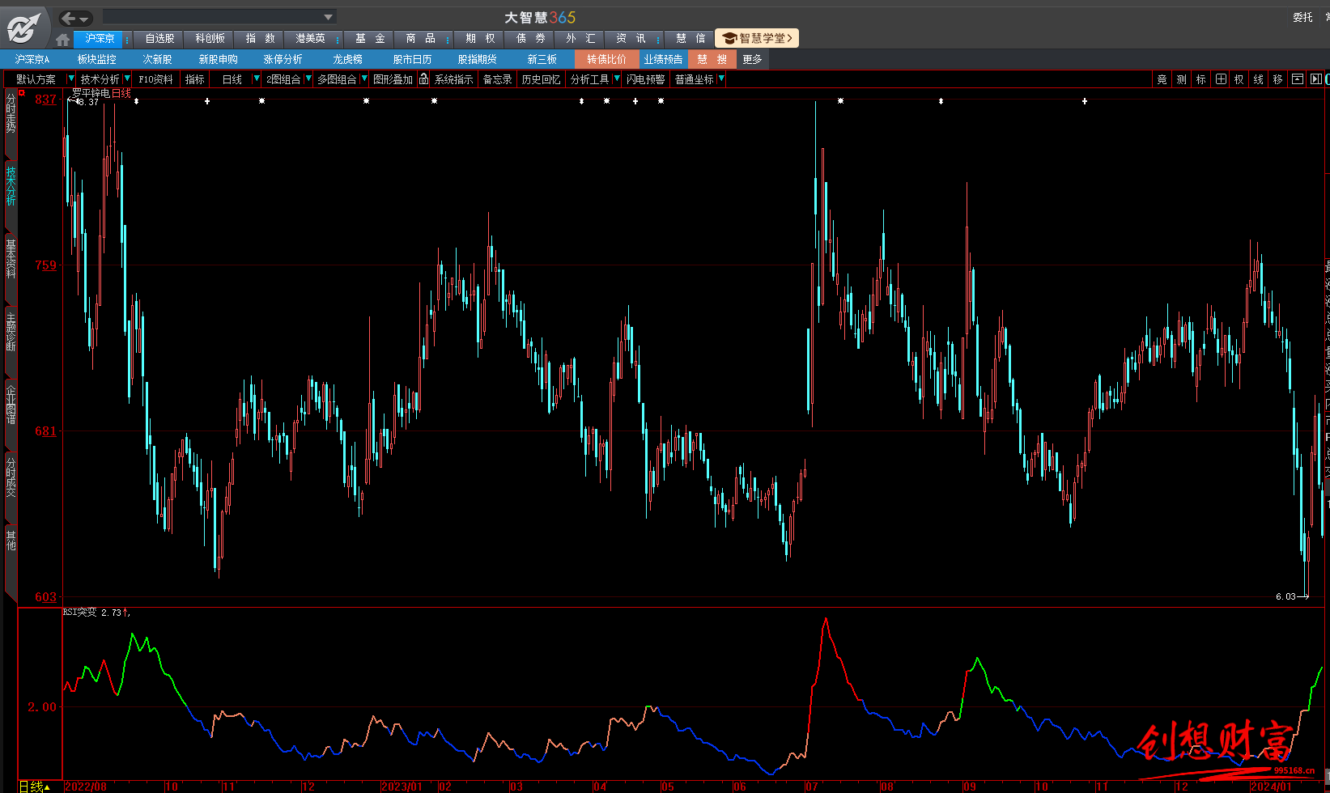Click the lock icon beside 图形叠加
The image size is (1330, 793).
coord(423,79)
